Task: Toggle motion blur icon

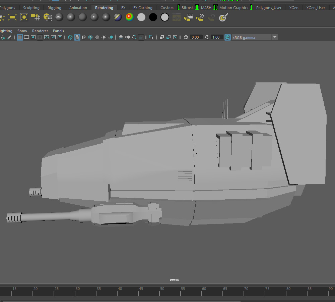Action: 128,38
